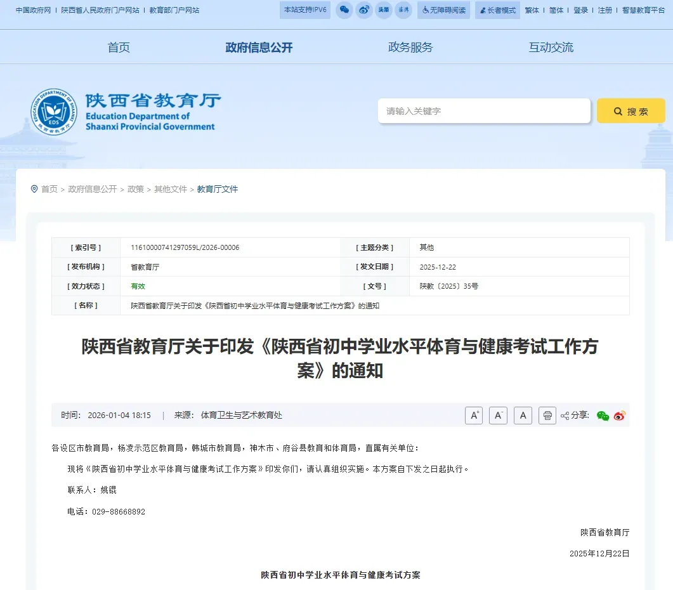The image size is (673, 590).
Task: Visit 陕西省人民政府门户网站 link
Action: click(x=100, y=10)
